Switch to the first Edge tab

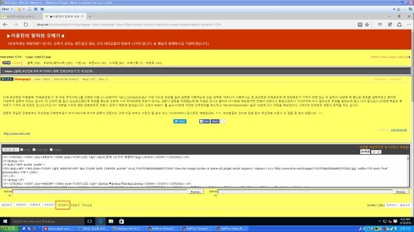(x=21, y=16)
